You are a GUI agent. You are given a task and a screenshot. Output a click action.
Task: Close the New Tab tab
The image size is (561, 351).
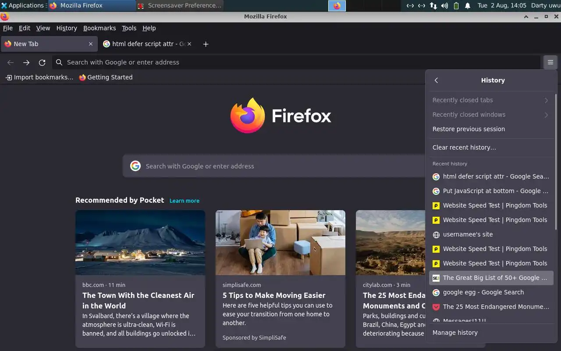coord(91,44)
